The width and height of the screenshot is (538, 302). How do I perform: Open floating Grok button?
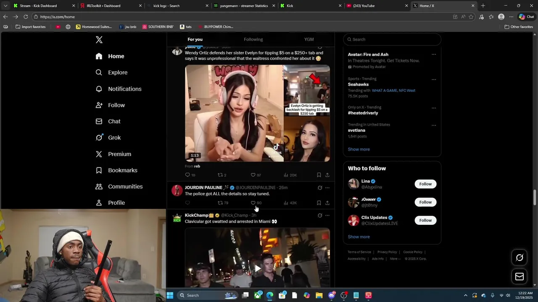(520, 258)
